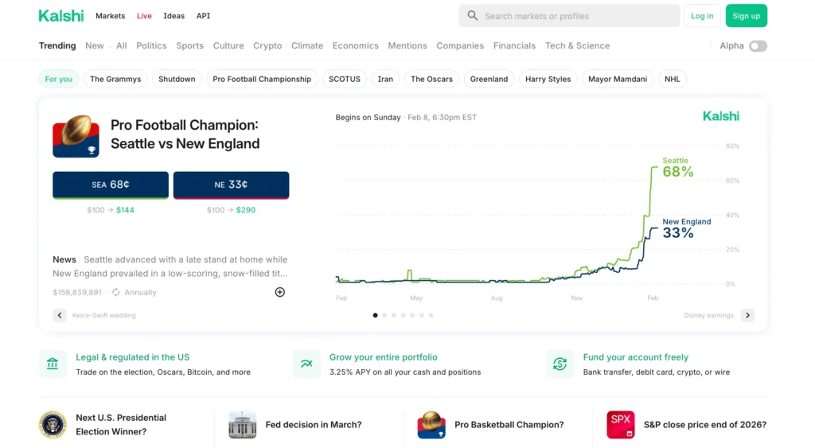
Task: Toggle the Alpha switch
Action: tap(758, 46)
